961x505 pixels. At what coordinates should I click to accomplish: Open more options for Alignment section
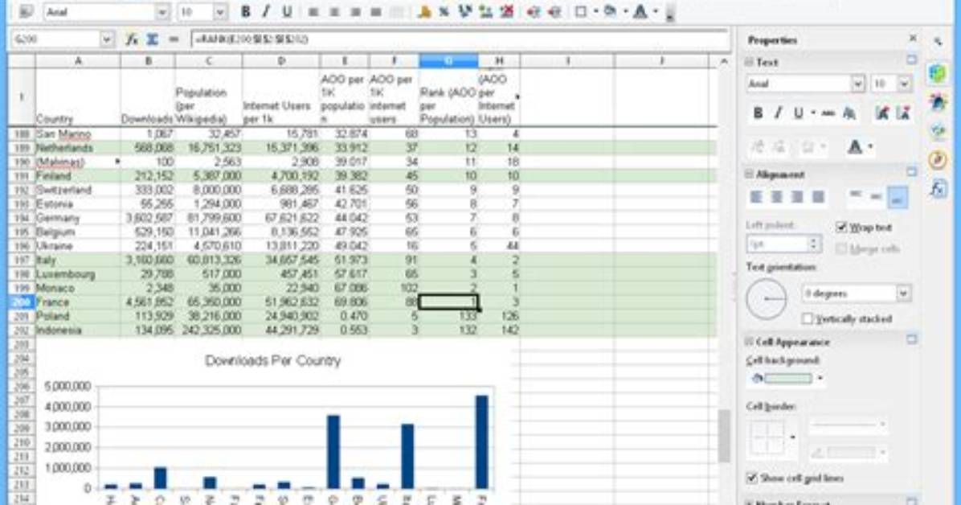(912, 172)
